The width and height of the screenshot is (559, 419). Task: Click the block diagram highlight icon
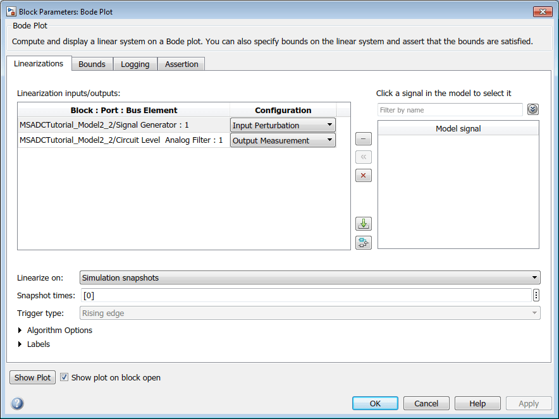pyautogui.click(x=364, y=242)
